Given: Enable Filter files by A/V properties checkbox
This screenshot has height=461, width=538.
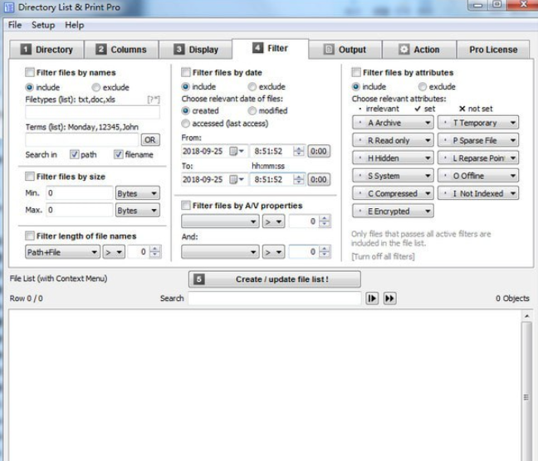Looking at the screenshot, I should pyautogui.click(x=186, y=206).
